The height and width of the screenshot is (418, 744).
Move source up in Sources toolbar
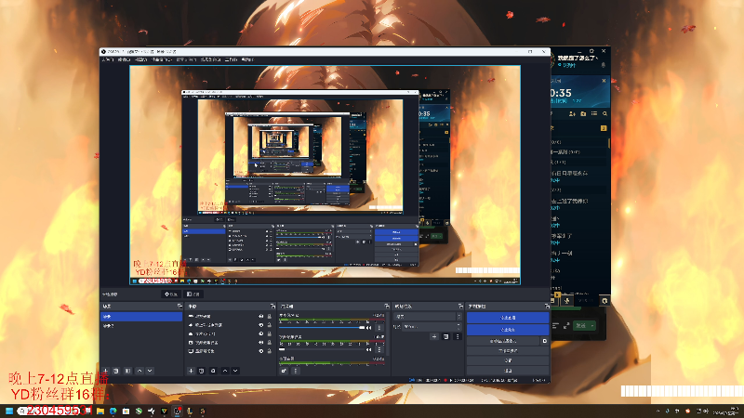[x=225, y=371]
